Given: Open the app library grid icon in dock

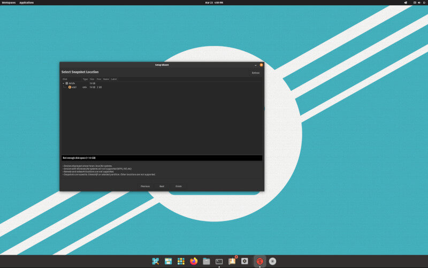Looking at the screenshot, I should (x=181, y=261).
